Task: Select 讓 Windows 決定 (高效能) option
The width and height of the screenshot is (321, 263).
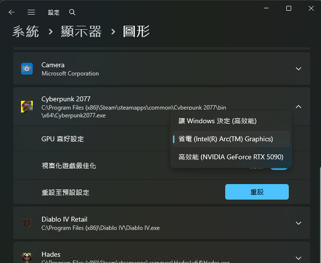Action: coord(217,121)
